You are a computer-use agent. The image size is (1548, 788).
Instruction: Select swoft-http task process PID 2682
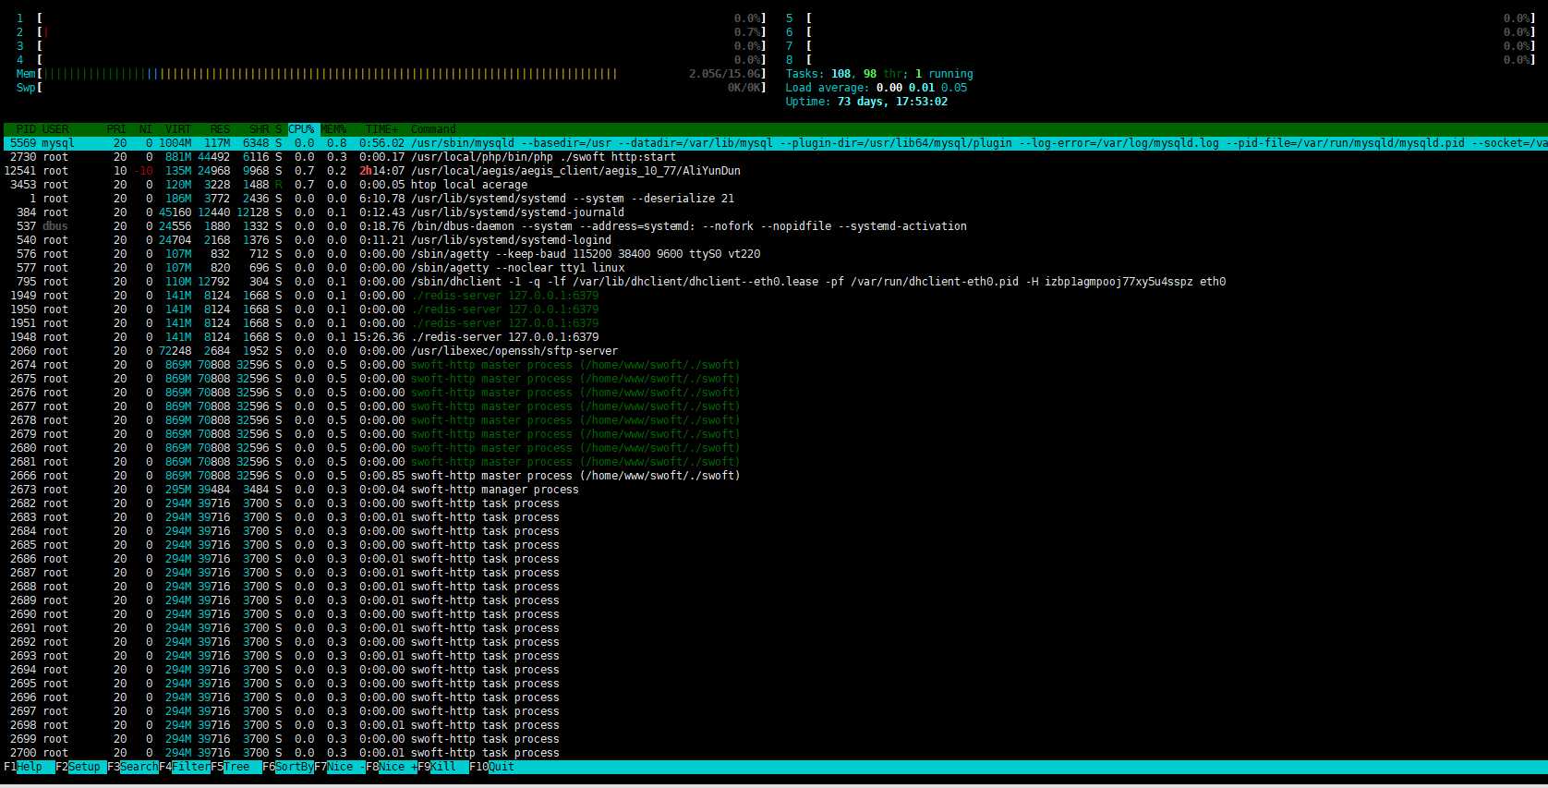tap(774, 503)
